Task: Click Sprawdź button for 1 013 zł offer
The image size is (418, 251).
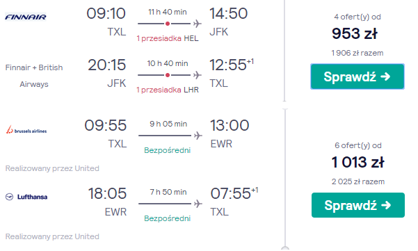Action: (358, 205)
